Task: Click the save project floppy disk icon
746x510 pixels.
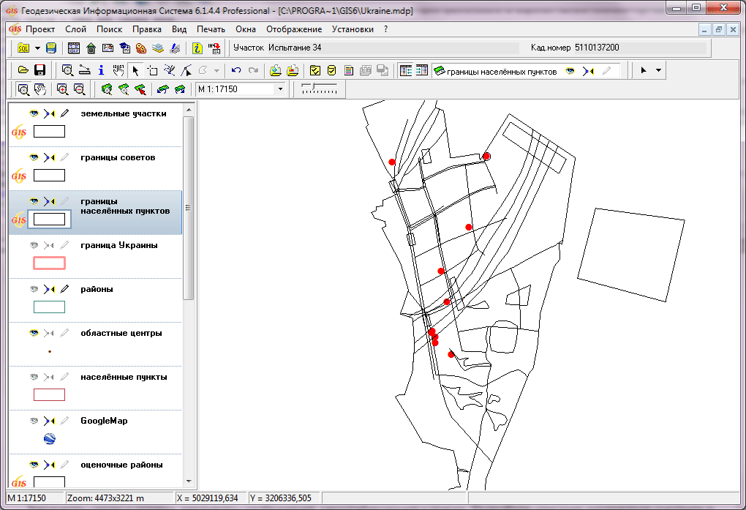Action: pyautogui.click(x=39, y=70)
